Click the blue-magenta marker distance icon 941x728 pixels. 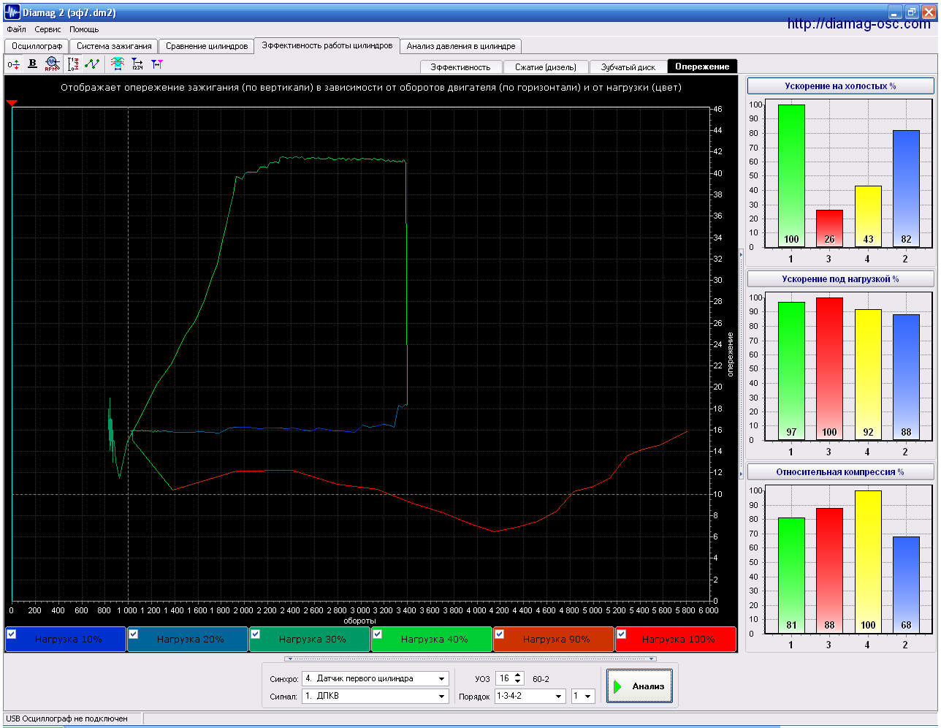(x=157, y=64)
